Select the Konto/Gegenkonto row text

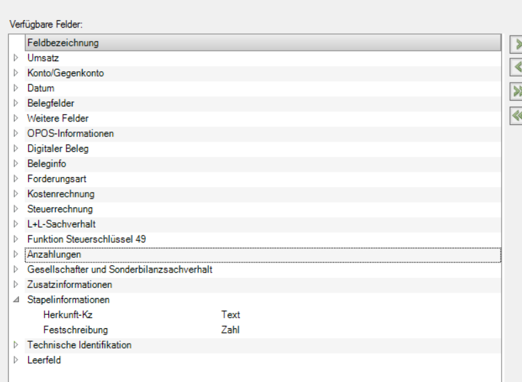point(66,73)
